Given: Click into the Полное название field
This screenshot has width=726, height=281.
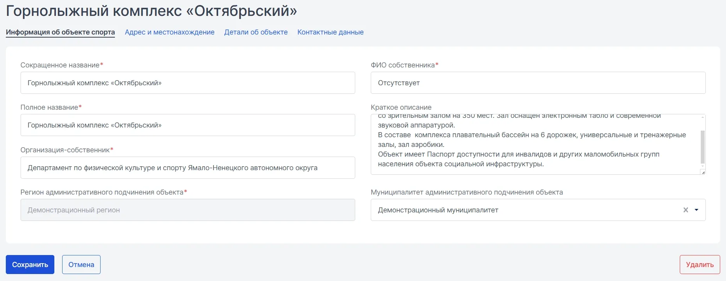Looking at the screenshot, I should 188,125.
